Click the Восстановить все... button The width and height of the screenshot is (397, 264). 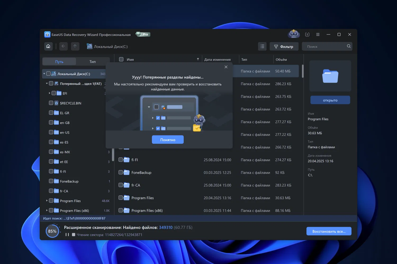coord(329,231)
